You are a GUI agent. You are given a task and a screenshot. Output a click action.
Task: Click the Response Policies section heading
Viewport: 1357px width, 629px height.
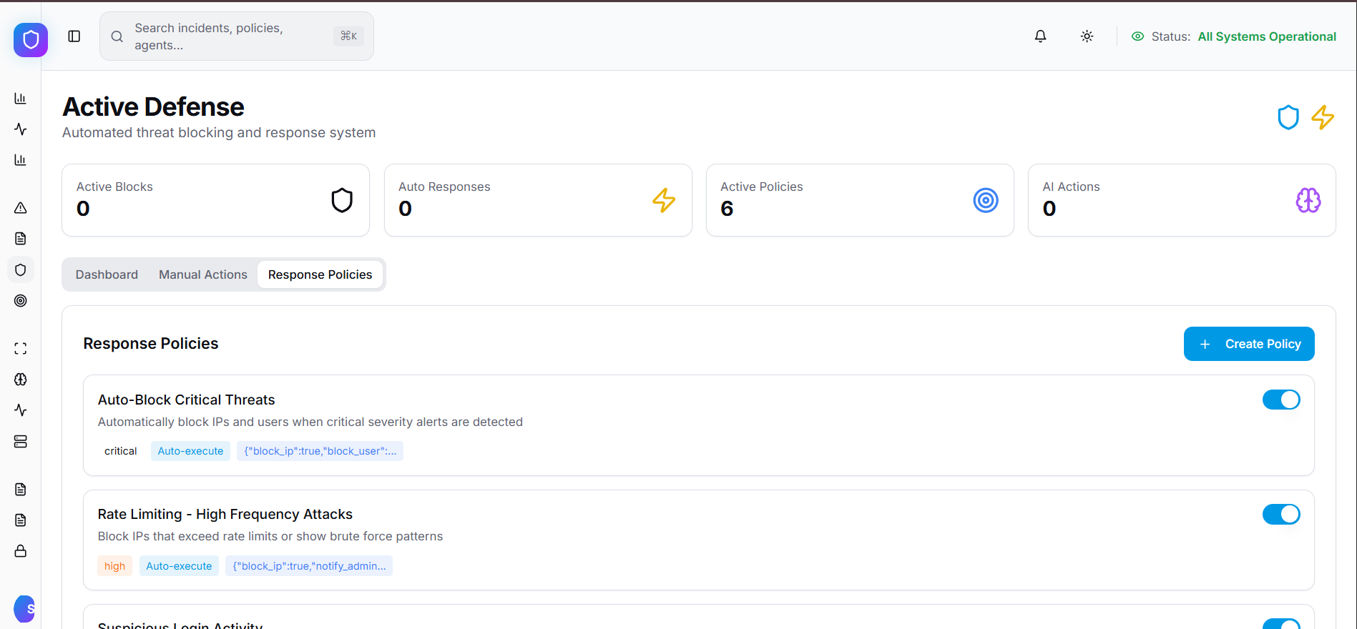[151, 344]
